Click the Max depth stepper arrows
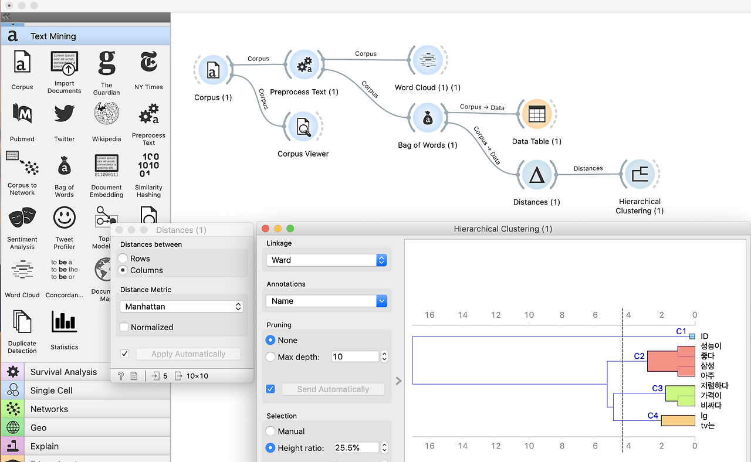 (384, 356)
